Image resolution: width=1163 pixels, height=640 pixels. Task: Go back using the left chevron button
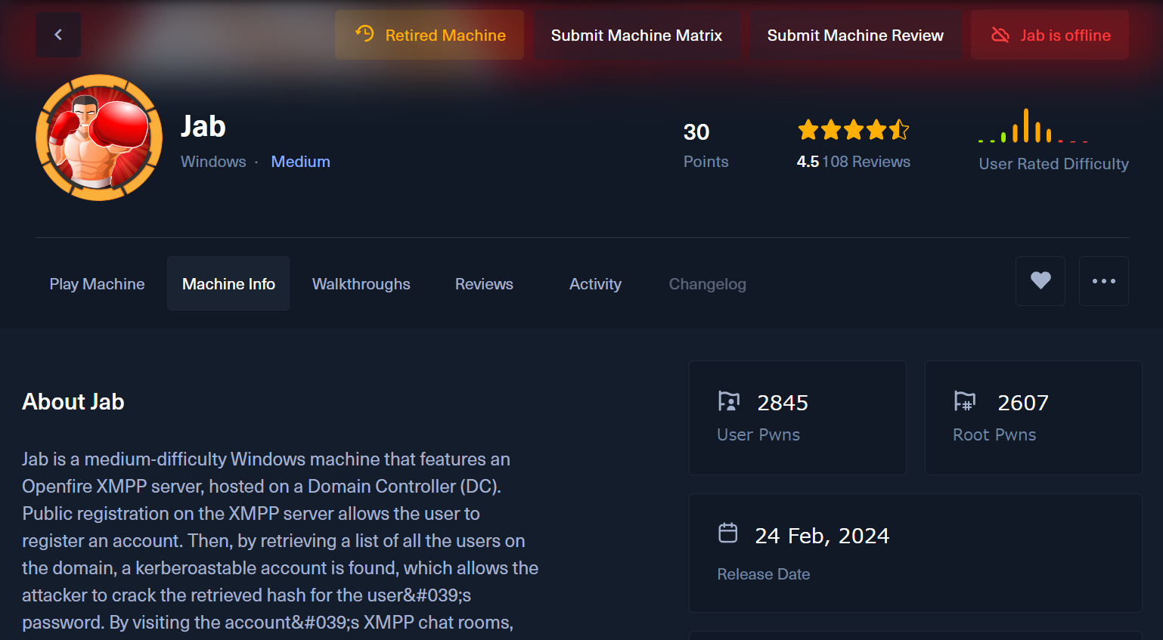(x=58, y=35)
